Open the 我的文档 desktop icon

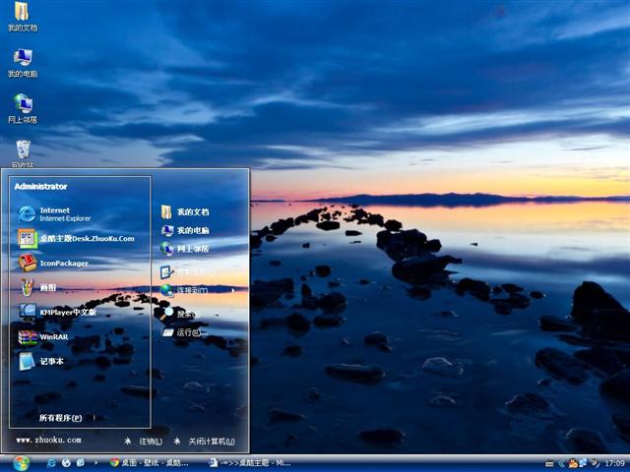point(22,14)
